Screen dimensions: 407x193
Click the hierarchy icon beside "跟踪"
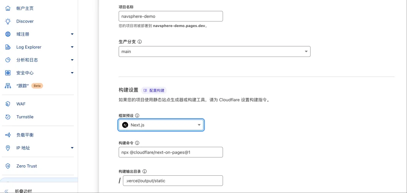(8, 86)
